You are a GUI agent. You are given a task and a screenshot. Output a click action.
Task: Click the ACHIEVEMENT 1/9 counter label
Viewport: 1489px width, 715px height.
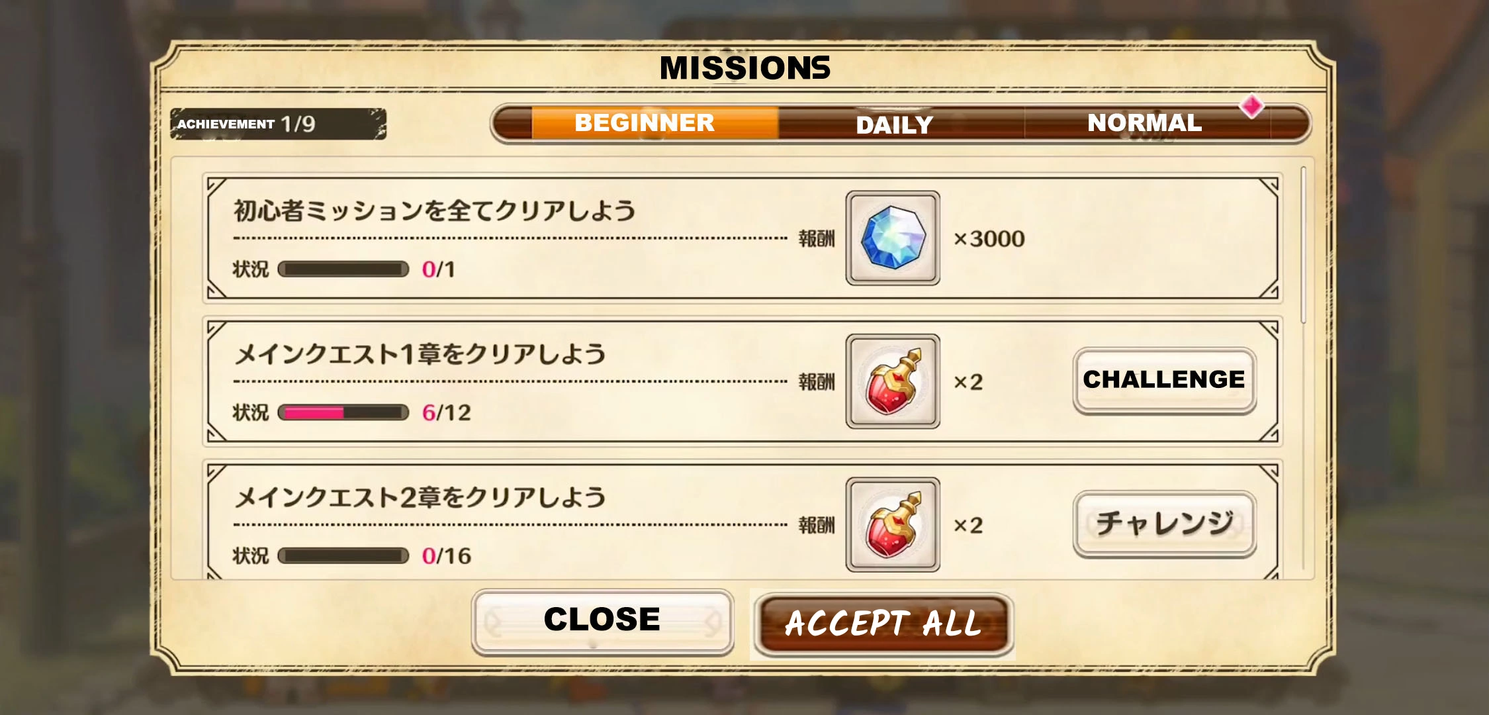point(278,124)
